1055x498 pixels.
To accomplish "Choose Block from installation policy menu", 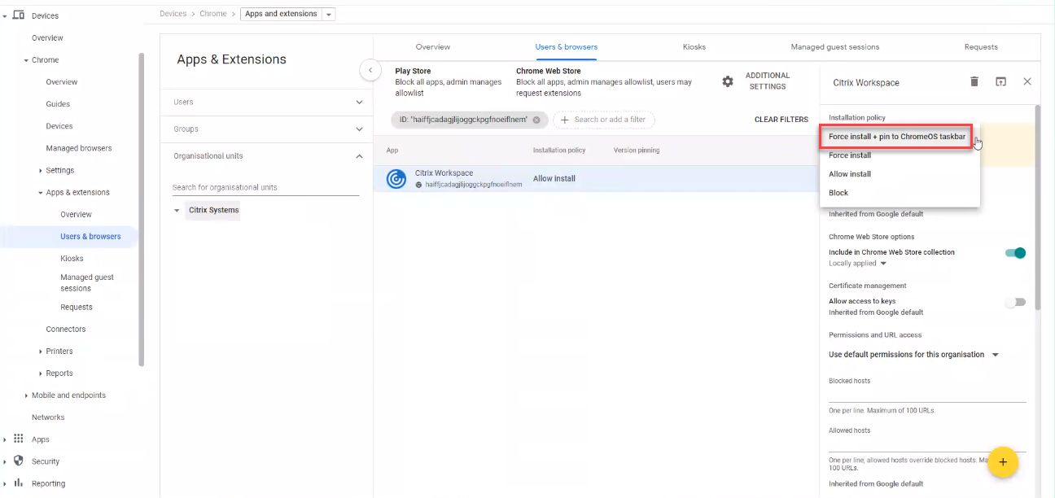I will (x=838, y=193).
